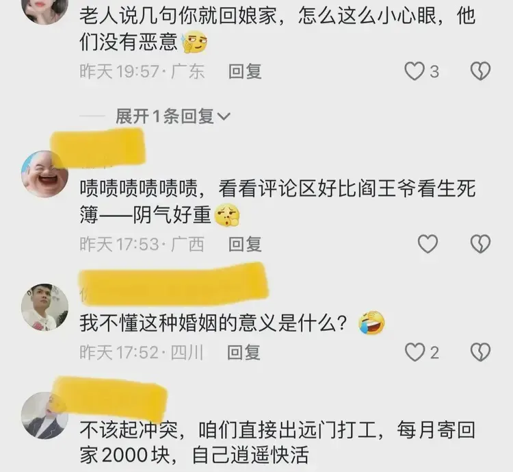Tap the smirking emoji after 没有恶意
The height and width of the screenshot is (472, 513).
195,42
